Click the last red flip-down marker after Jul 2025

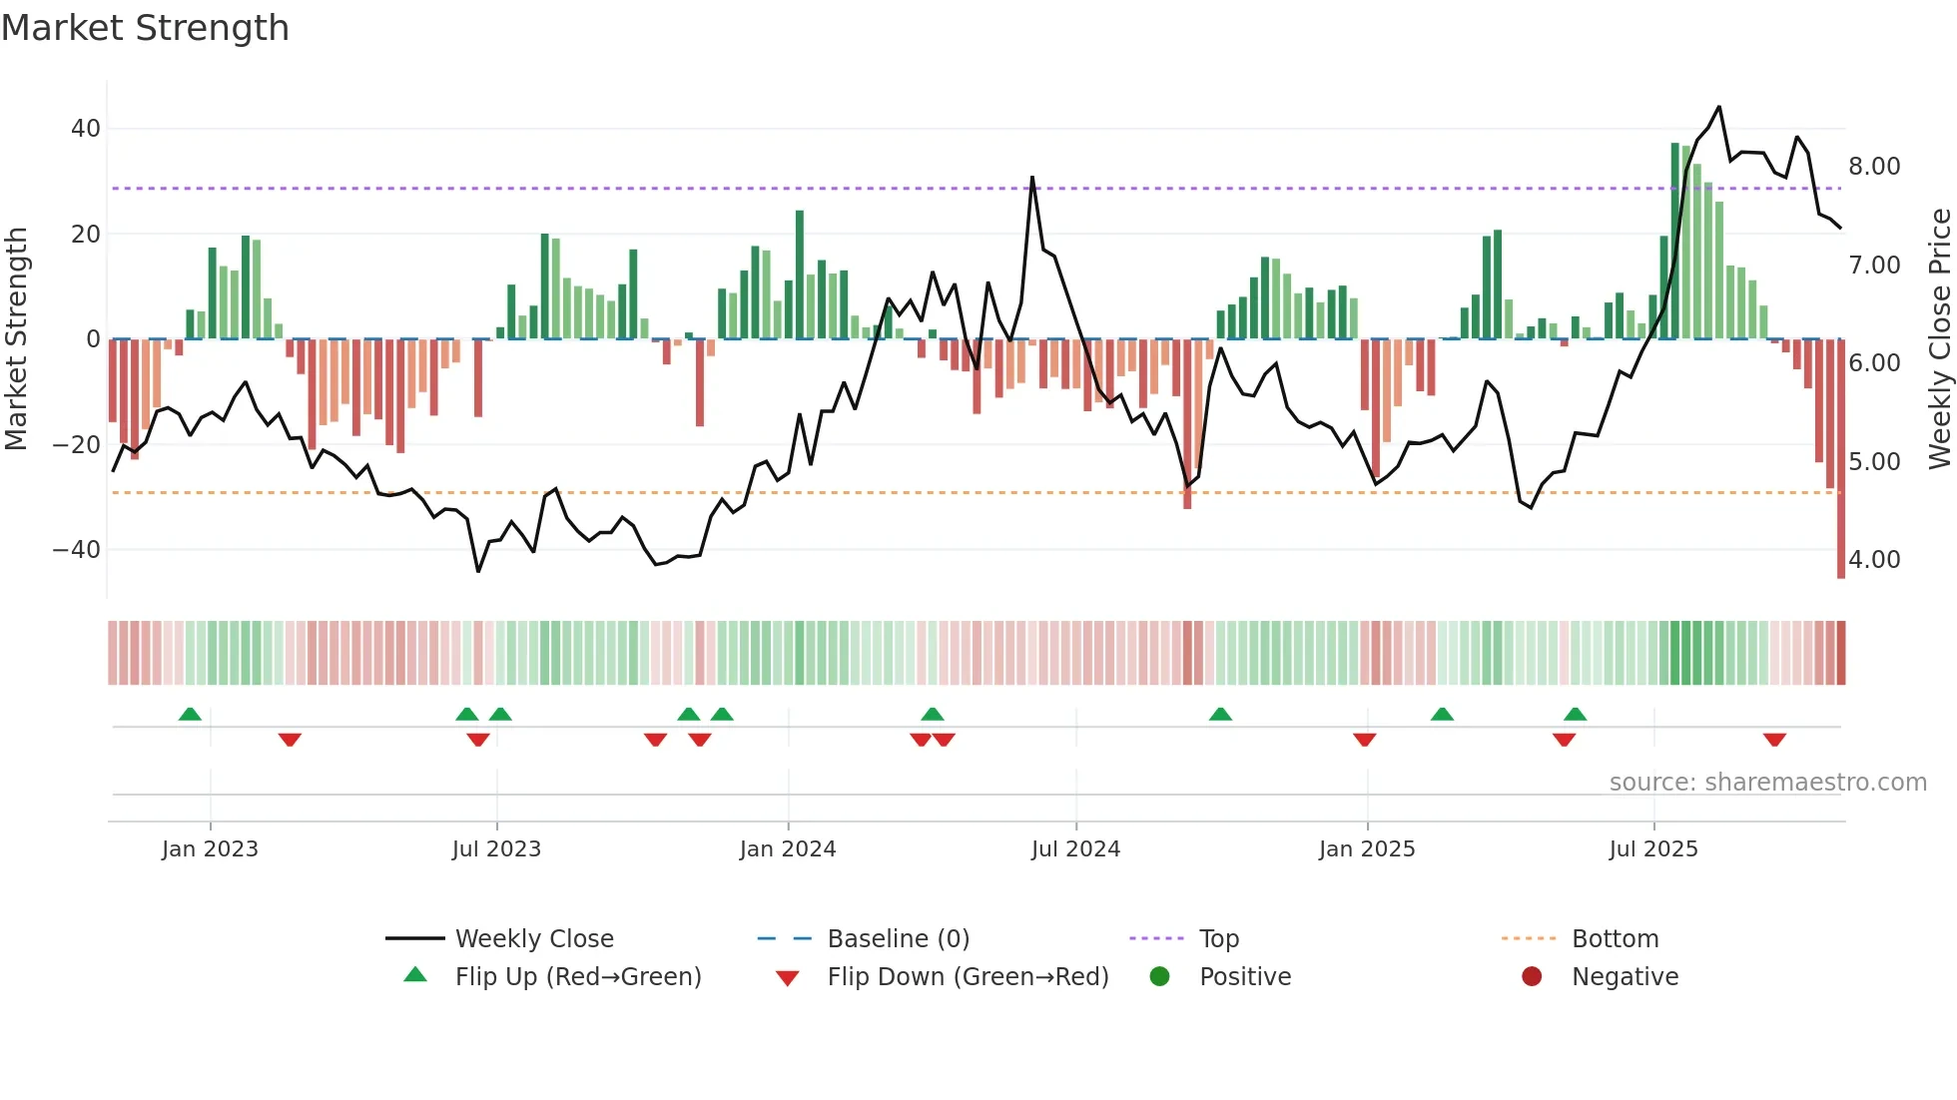click(x=1774, y=740)
